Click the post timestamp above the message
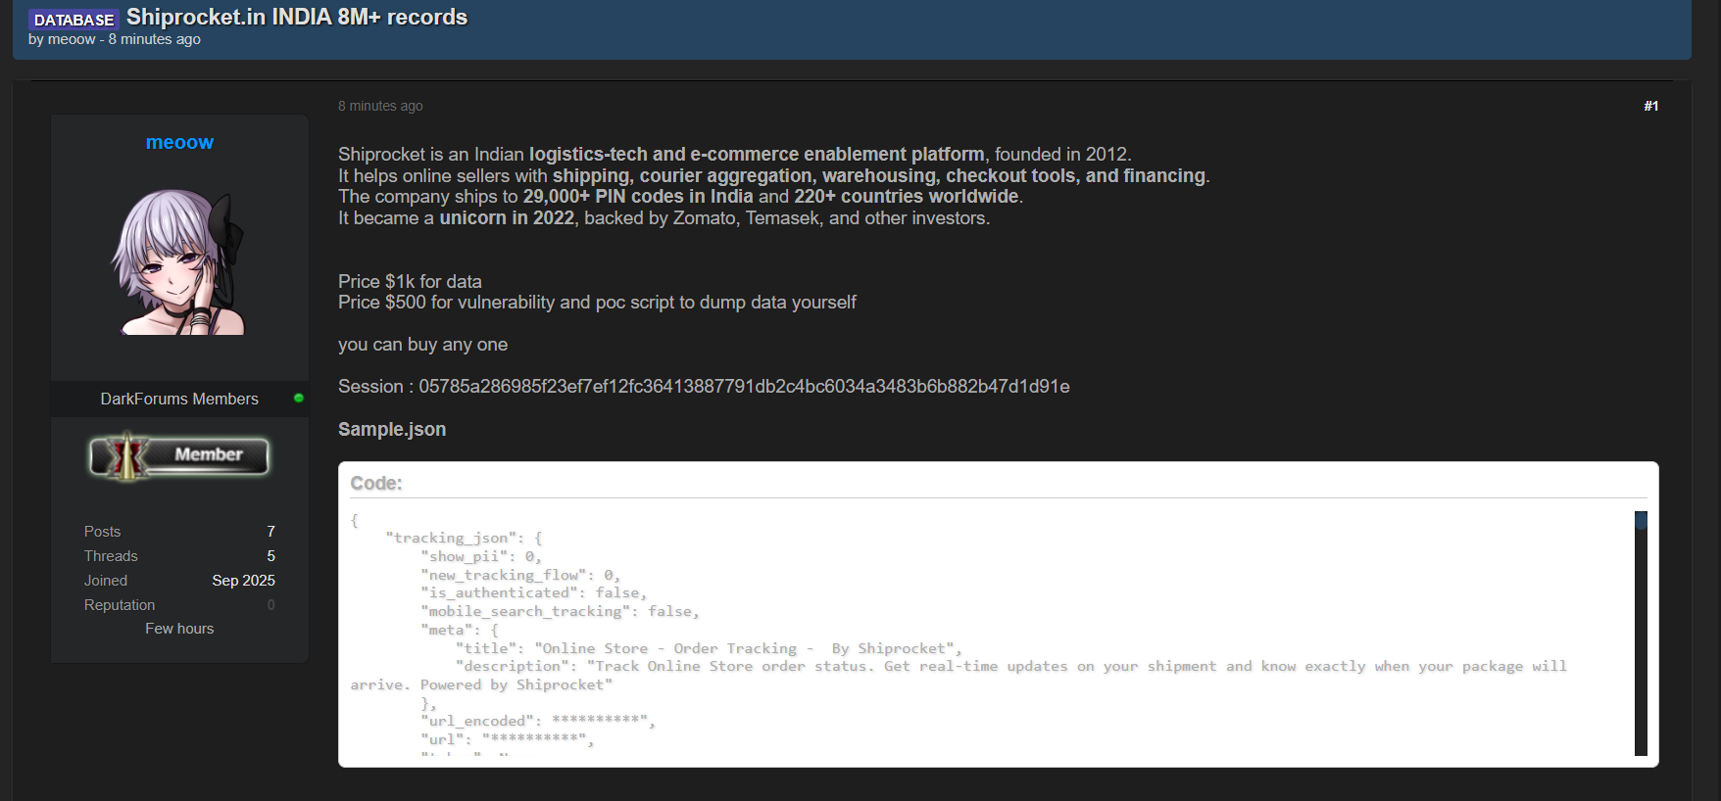Screen dimensions: 1721x801 point(380,106)
